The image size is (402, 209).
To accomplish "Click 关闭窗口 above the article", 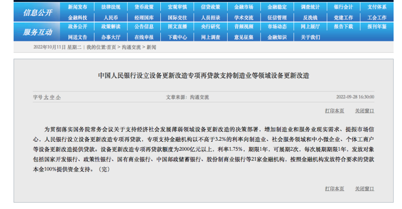I will (364, 111).
